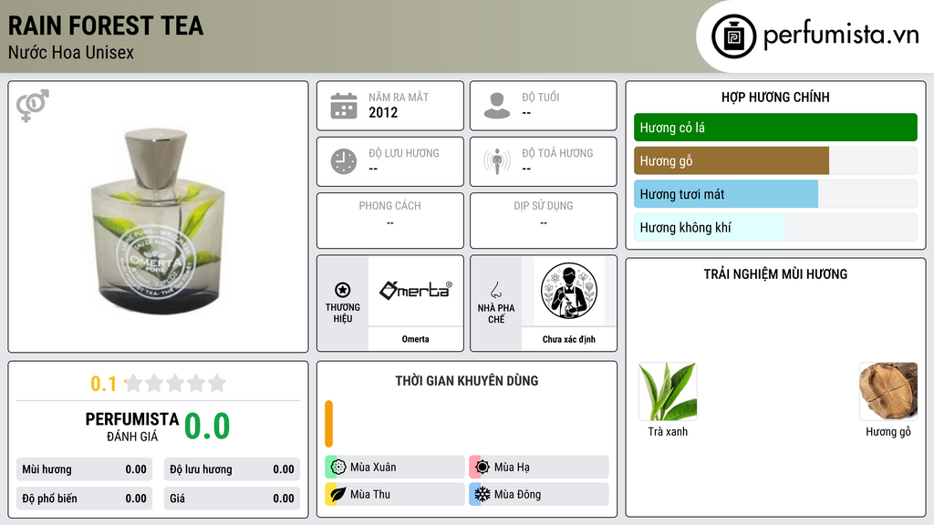
Task: Select the Mùa Đông season button
Action: (x=539, y=494)
